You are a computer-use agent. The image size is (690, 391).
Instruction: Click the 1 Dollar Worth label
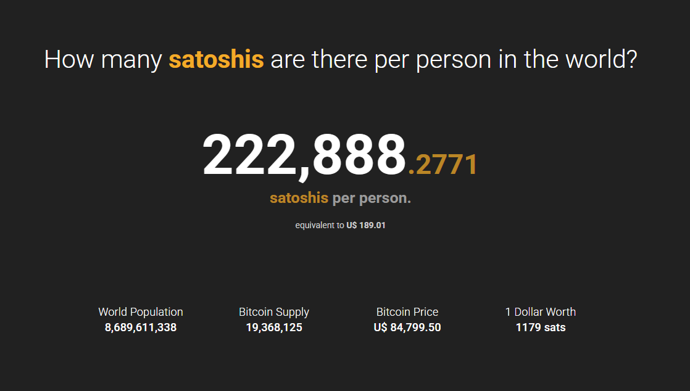pos(541,312)
